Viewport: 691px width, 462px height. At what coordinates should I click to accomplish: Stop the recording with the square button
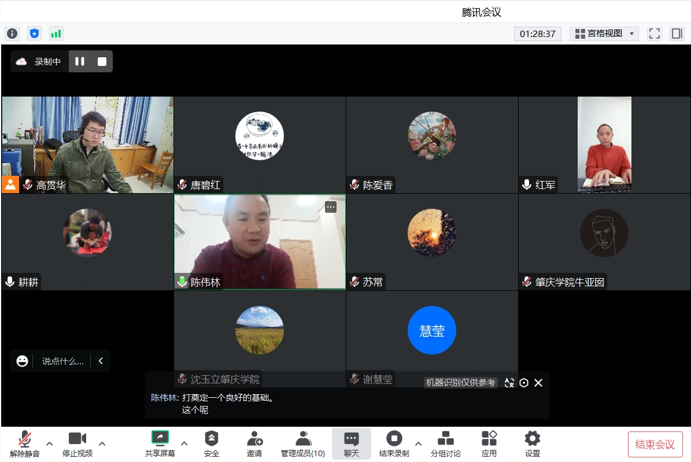[102, 61]
